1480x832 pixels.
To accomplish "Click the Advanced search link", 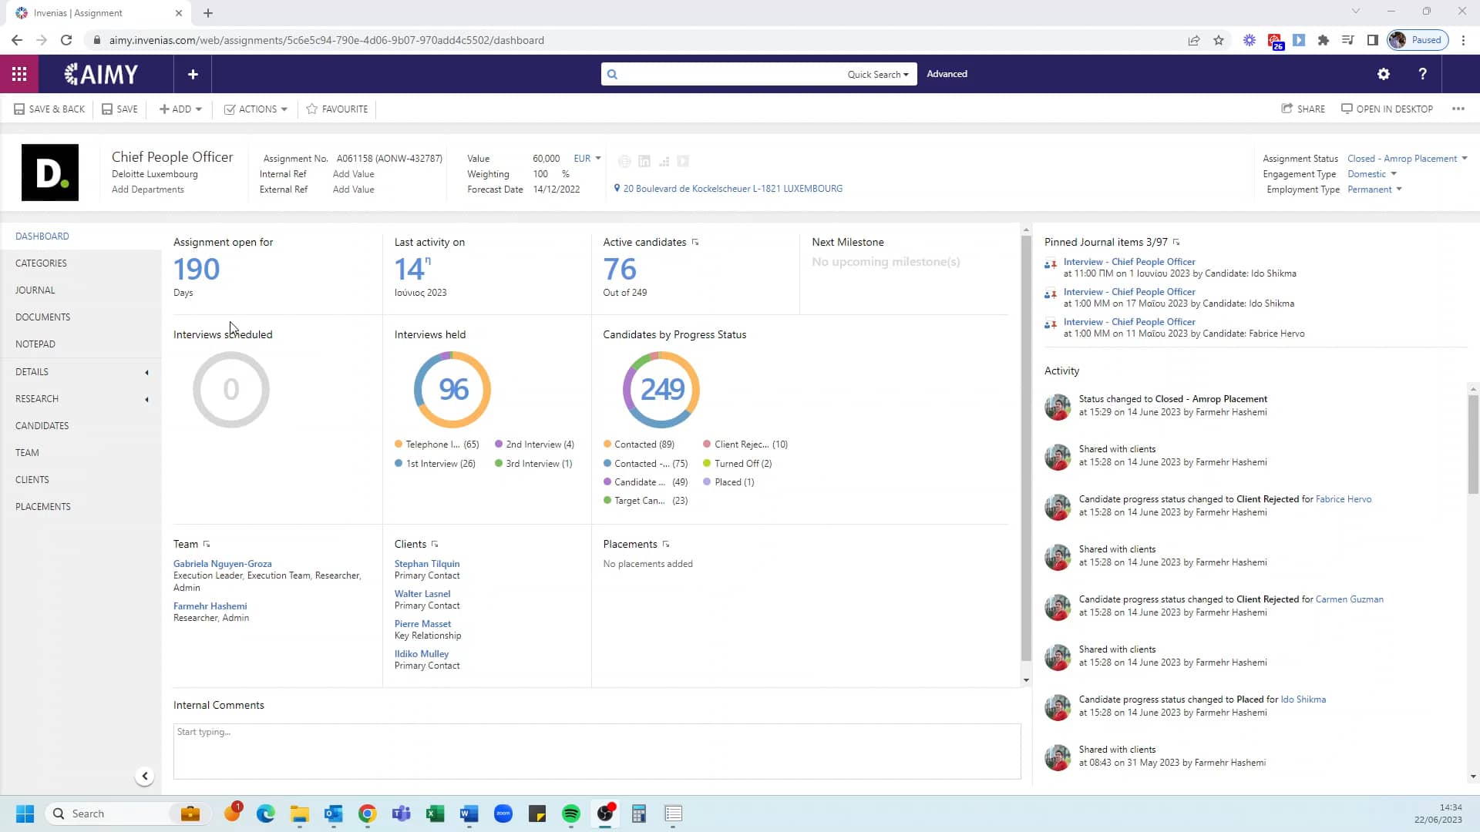I will tap(947, 74).
